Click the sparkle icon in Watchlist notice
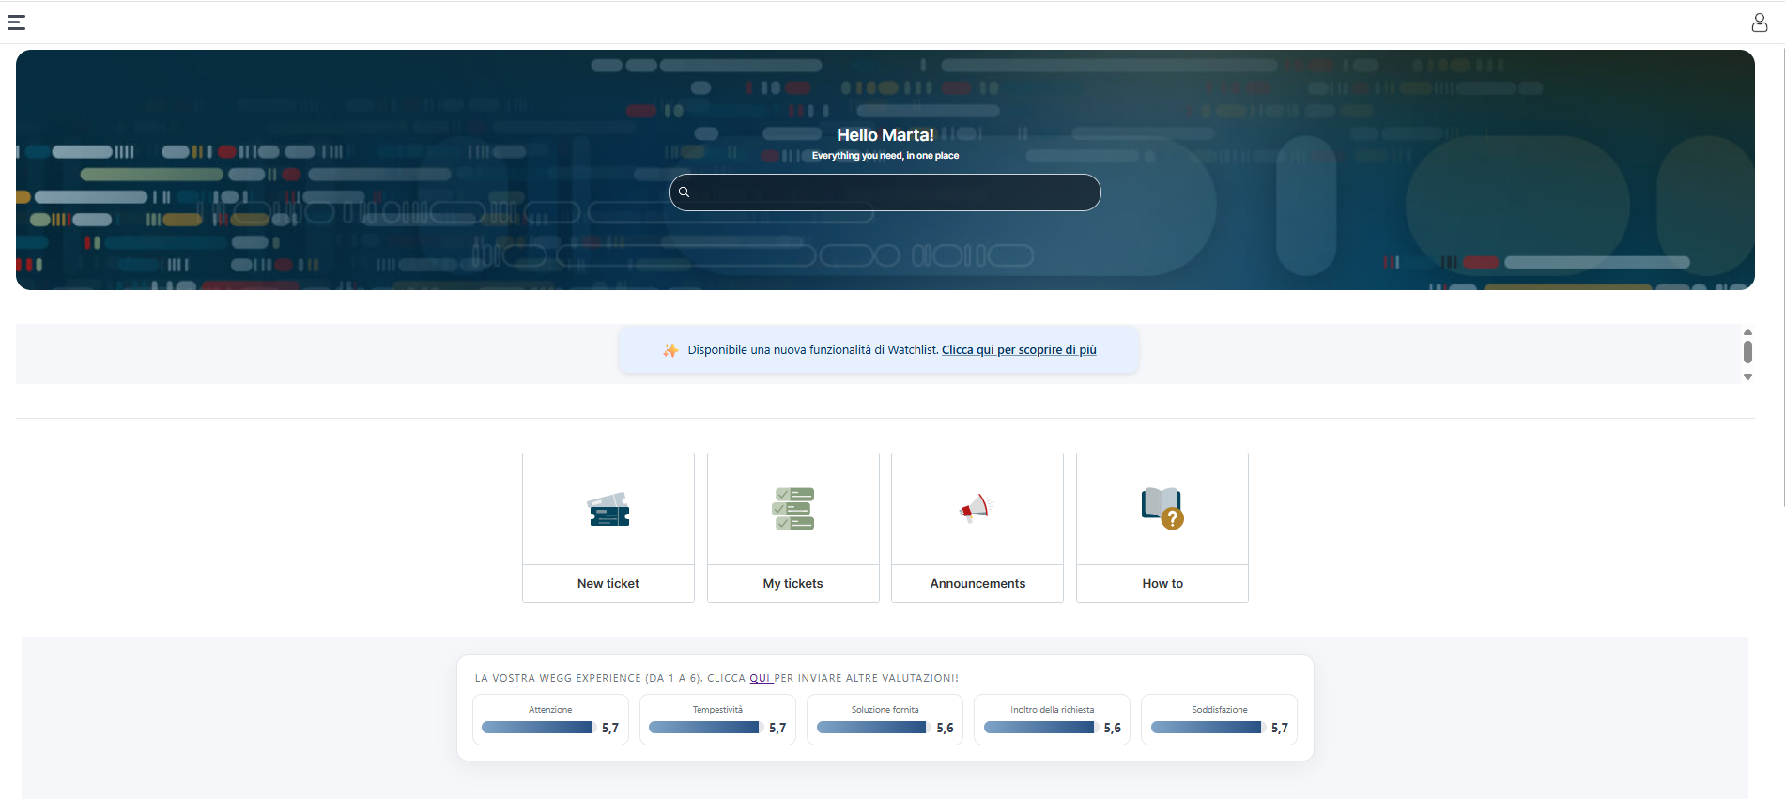Image resolution: width=1785 pixels, height=799 pixels. (670, 350)
